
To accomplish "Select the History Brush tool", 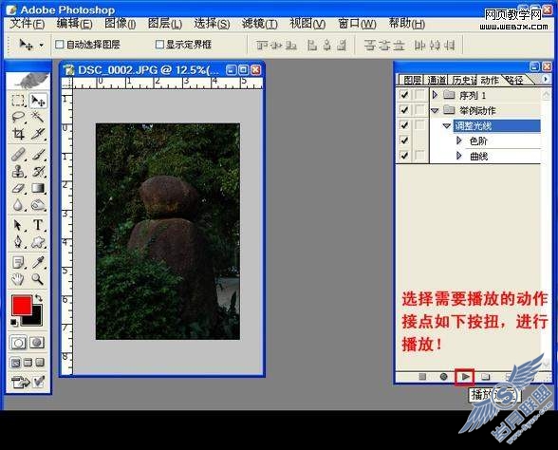I will [x=38, y=171].
